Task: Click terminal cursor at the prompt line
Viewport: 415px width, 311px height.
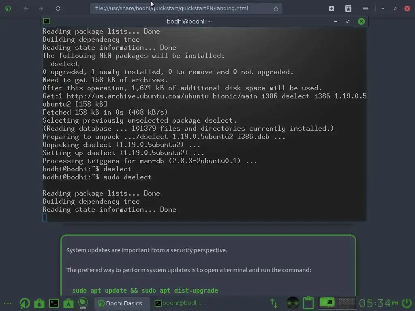Action: [45, 217]
